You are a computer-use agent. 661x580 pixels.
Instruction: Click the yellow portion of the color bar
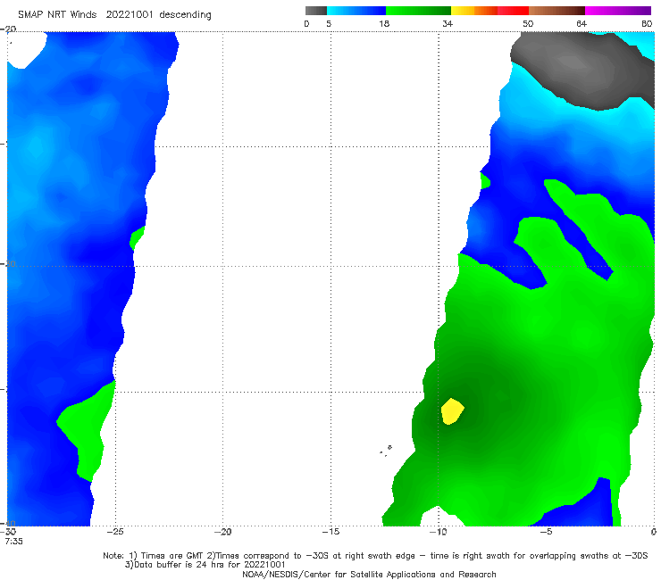[463, 11]
